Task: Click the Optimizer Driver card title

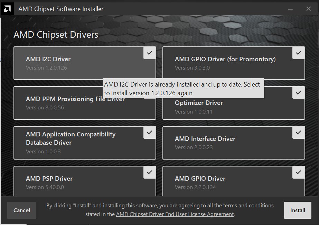Action: pos(199,103)
